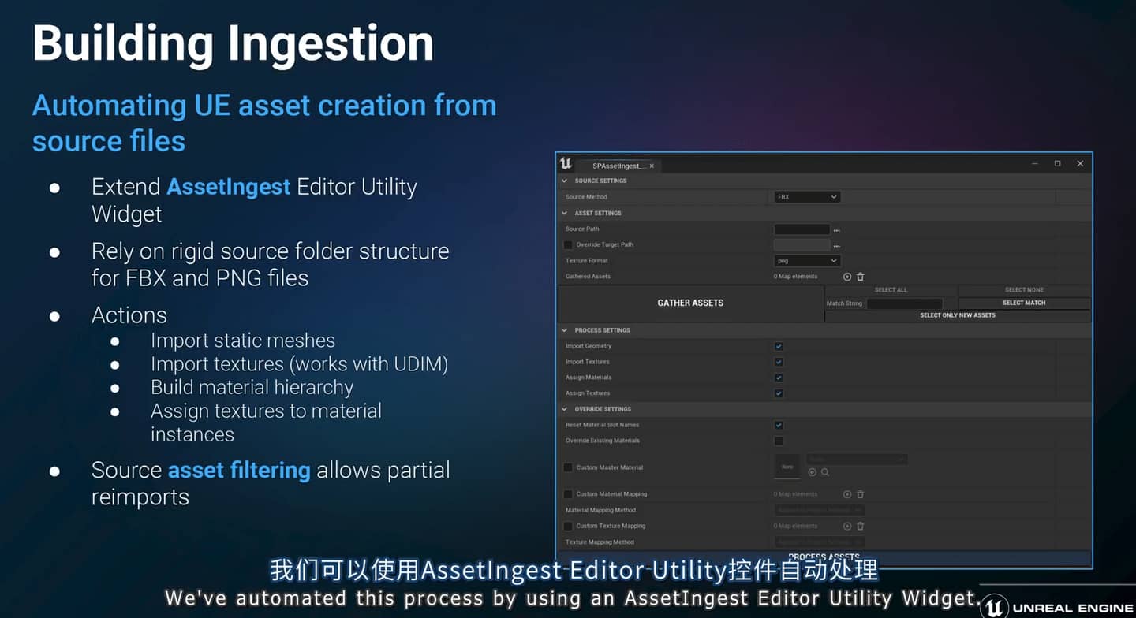Select the SPAssetIngest tab
This screenshot has height=618, width=1136.
[x=618, y=166]
